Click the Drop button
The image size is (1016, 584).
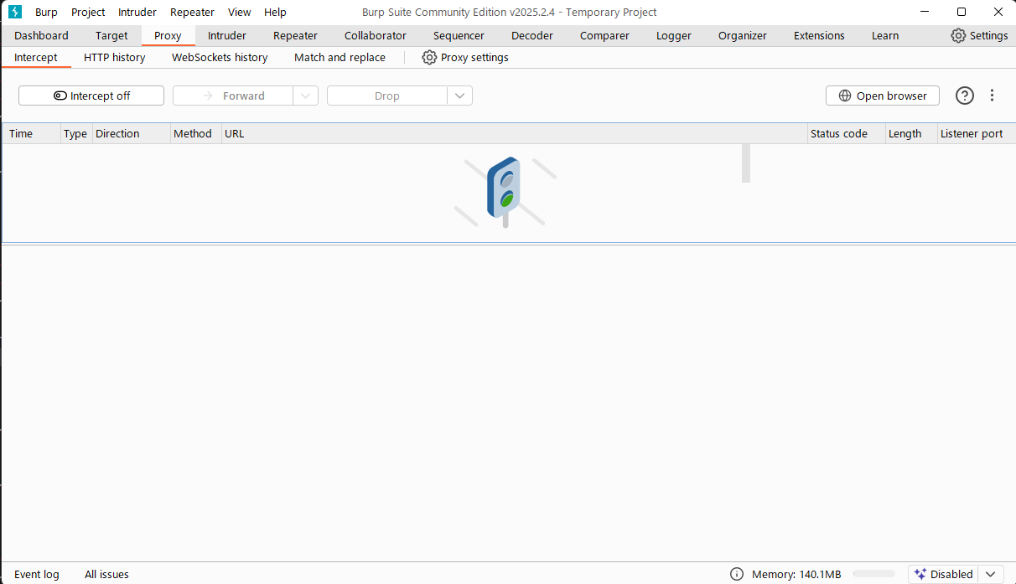point(387,96)
